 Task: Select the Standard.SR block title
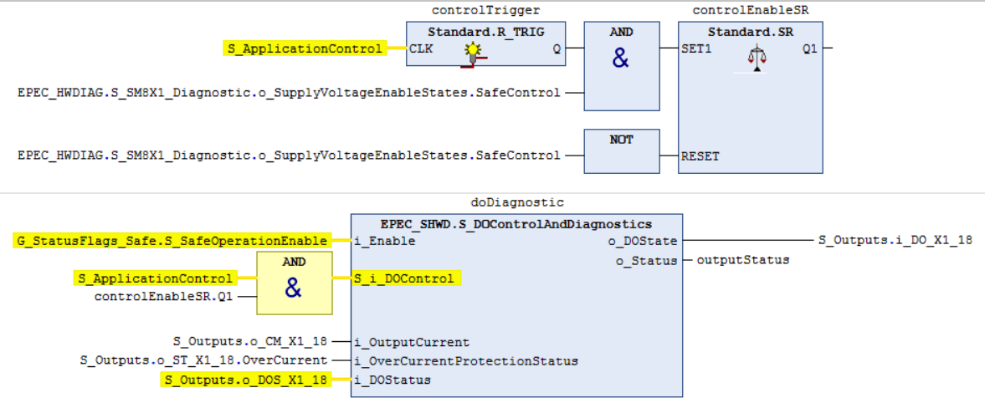pyautogui.click(x=750, y=32)
